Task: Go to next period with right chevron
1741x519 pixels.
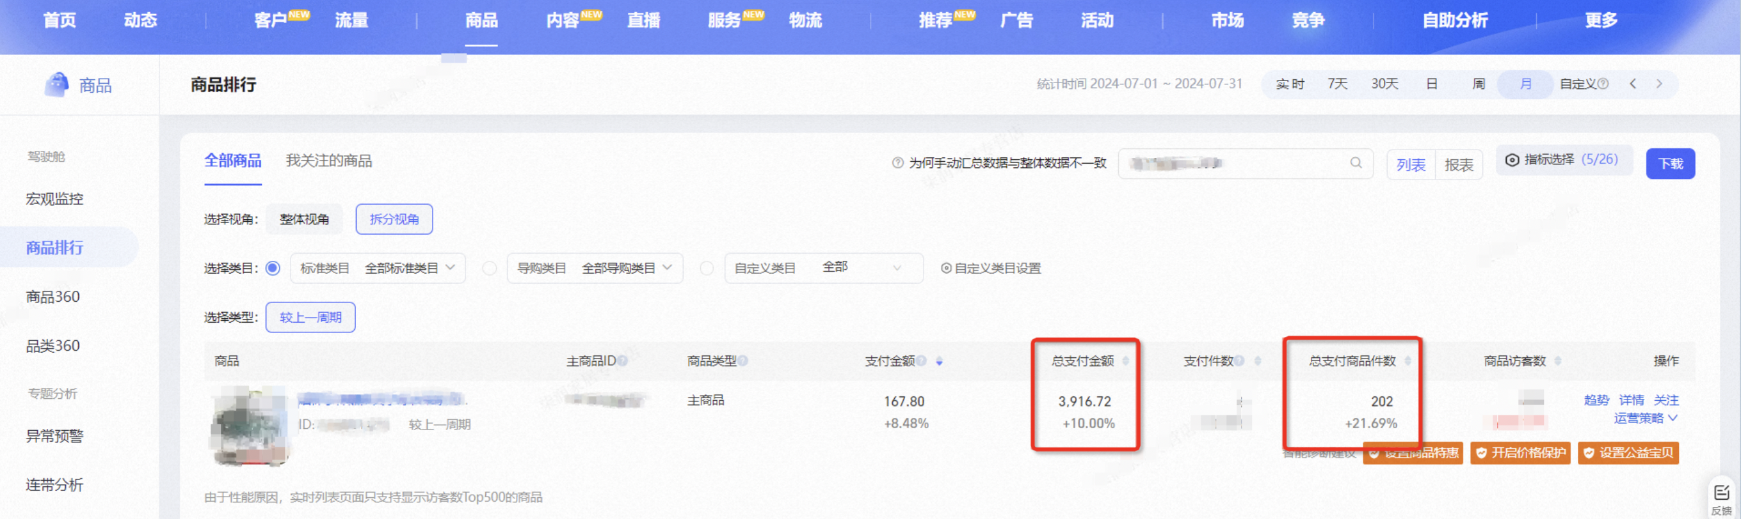Action: pos(1659,84)
